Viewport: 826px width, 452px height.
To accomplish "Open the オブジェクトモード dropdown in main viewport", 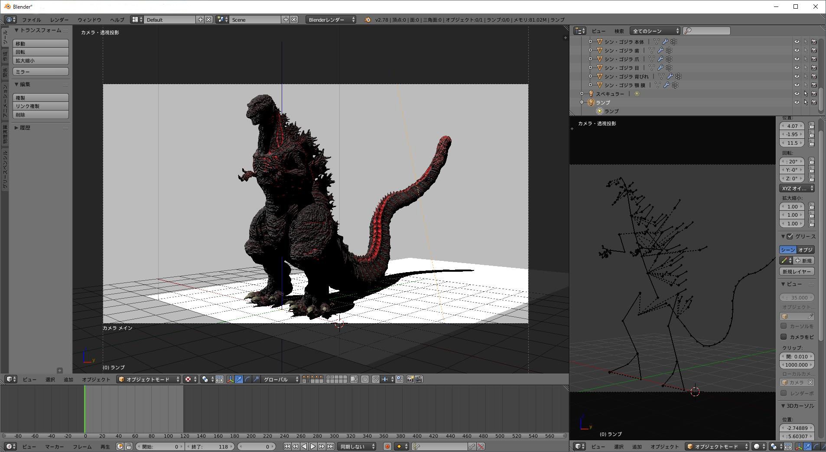I will 149,380.
